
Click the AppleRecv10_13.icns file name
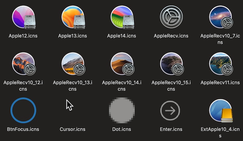(73, 86)
